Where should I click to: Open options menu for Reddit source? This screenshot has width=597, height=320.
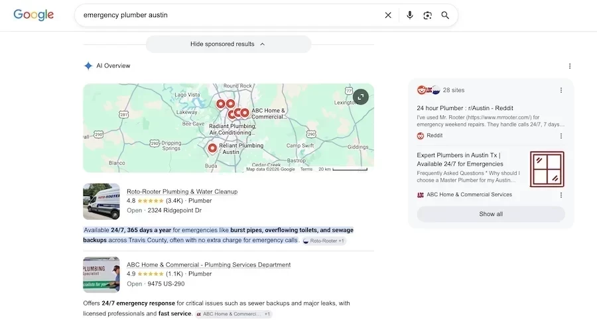tap(561, 136)
